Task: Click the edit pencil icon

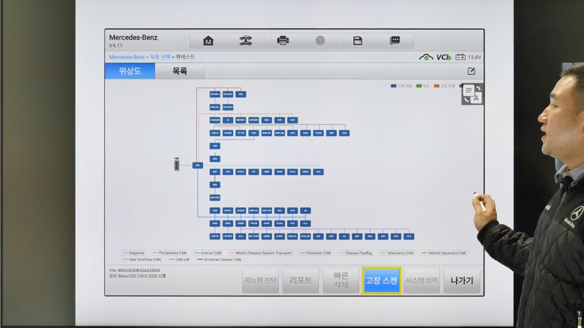Action: (471, 71)
